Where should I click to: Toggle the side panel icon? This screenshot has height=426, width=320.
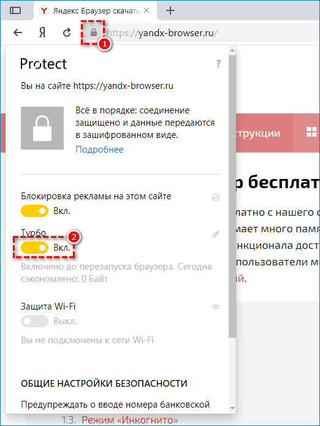(15, 10)
